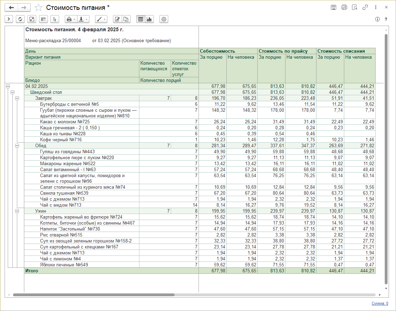This screenshot has width=396, height=311.
Task: Click the help question mark icon
Action: pos(386,19)
